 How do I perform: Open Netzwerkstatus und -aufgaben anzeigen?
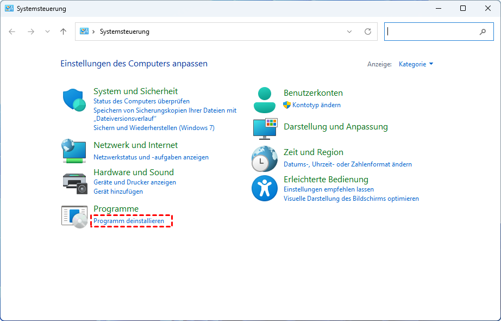coord(151,157)
